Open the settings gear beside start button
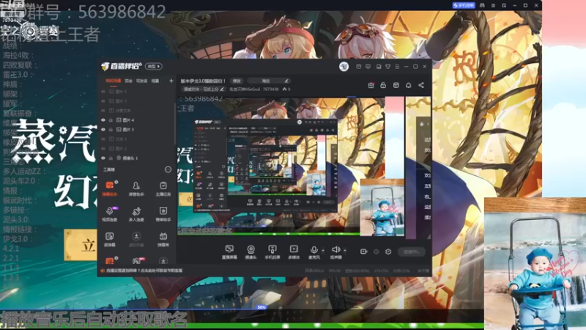The width and height of the screenshot is (586, 330). [388, 252]
